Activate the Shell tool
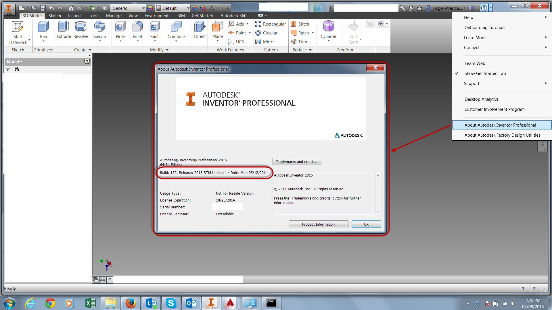 [155, 31]
